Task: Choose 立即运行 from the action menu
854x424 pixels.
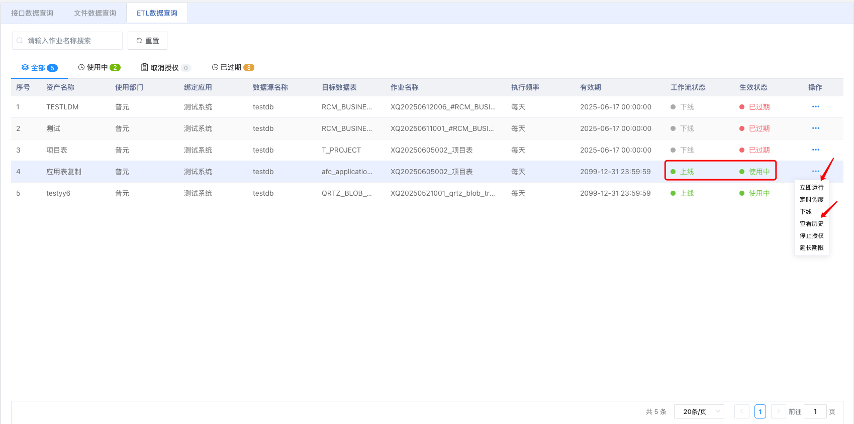Action: [811, 188]
